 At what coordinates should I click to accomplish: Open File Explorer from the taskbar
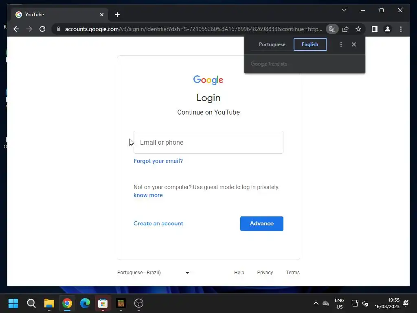(49, 303)
